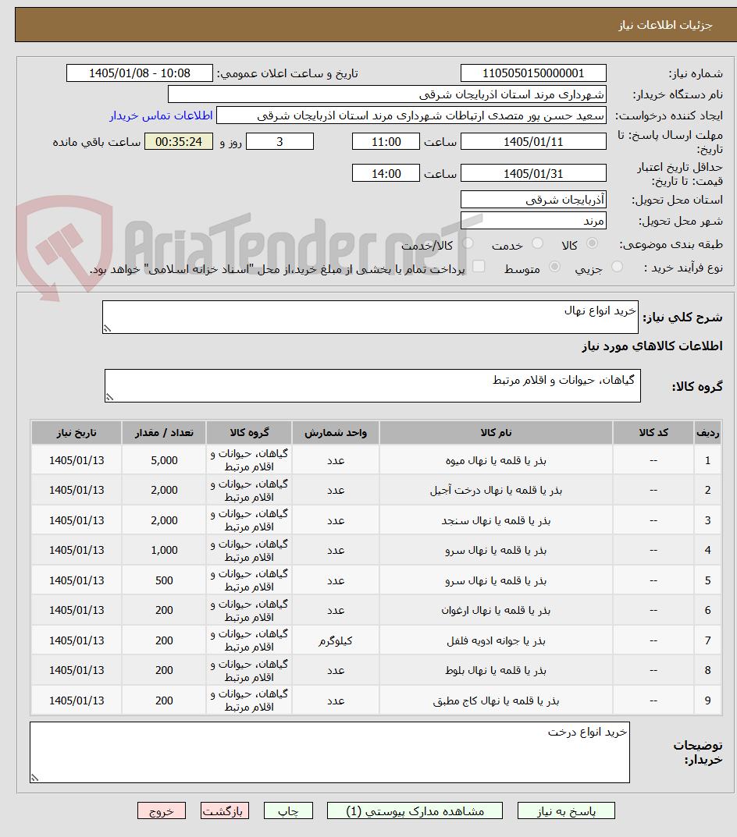Click the واحد شمارش column header
The height and width of the screenshot is (837, 737).
coord(336,432)
